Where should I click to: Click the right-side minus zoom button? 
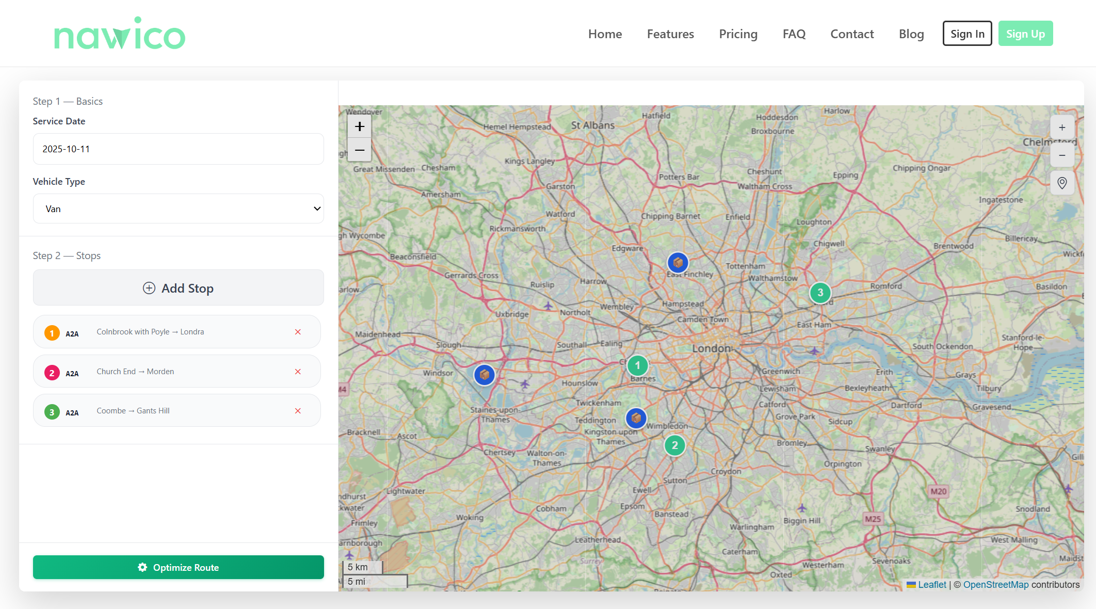pyautogui.click(x=1062, y=155)
